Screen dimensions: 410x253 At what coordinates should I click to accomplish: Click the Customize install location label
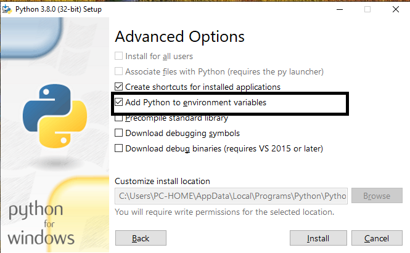point(163,182)
